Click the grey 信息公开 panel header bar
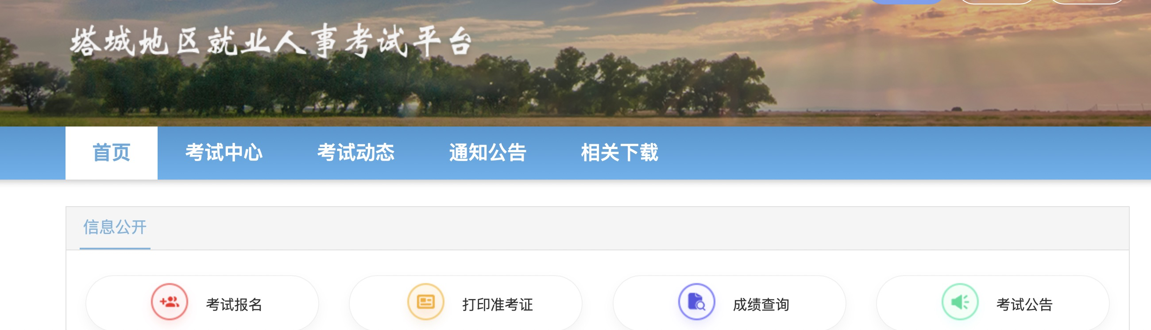The image size is (1151, 330). click(x=597, y=228)
